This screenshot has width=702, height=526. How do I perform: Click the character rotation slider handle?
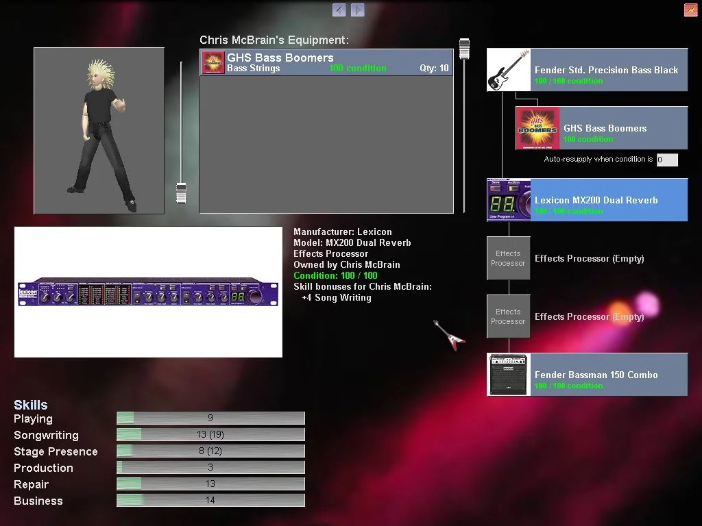tap(181, 192)
